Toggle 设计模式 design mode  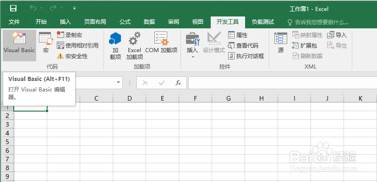pyautogui.click(x=214, y=43)
